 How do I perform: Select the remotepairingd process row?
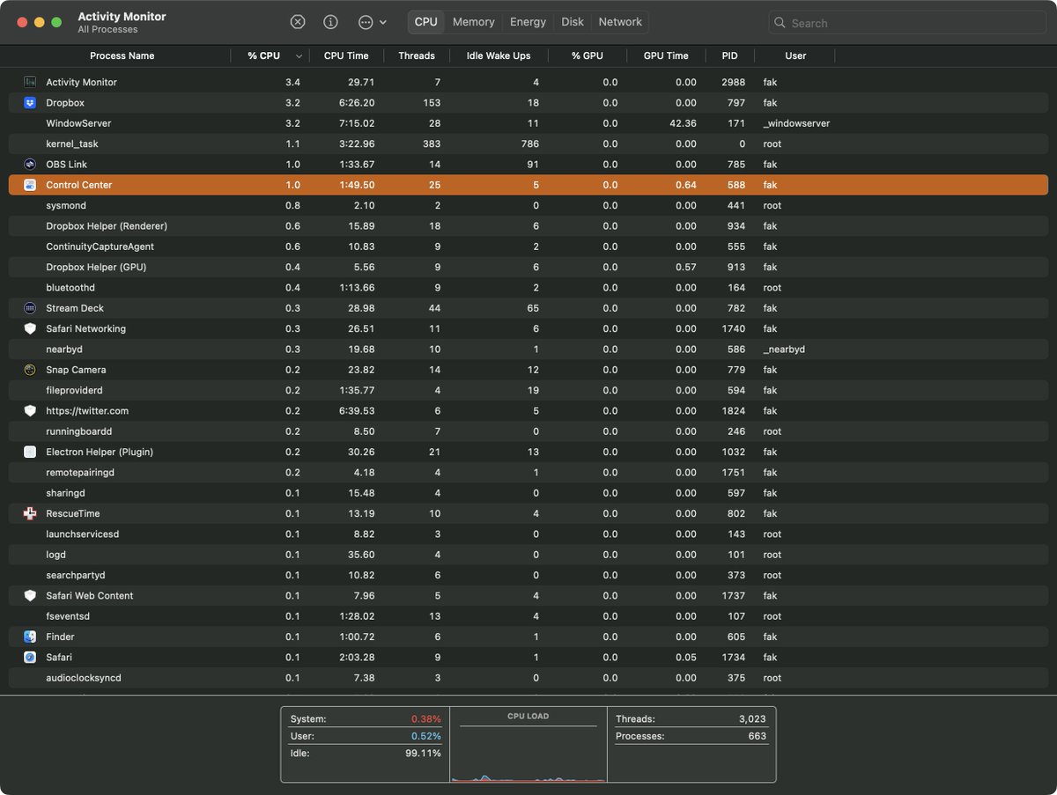tap(528, 473)
